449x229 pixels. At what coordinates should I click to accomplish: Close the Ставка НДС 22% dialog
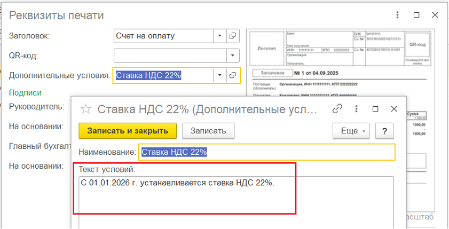pos(393,109)
